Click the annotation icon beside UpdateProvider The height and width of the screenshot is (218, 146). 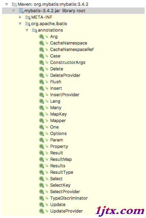pyautogui.click(x=41, y=211)
